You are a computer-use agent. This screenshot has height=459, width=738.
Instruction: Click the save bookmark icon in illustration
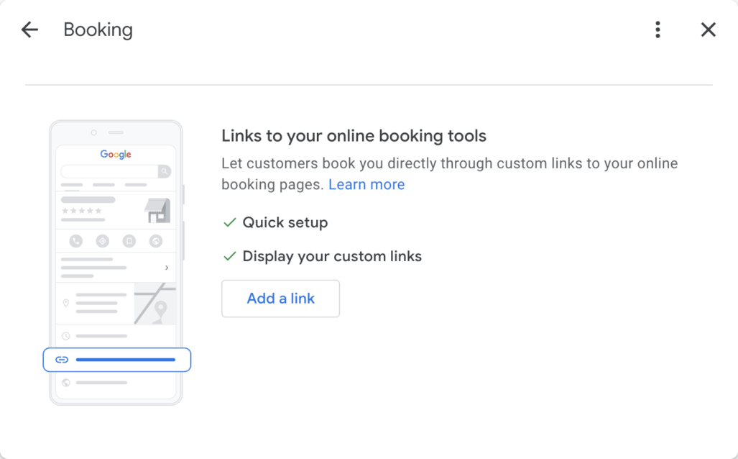(129, 241)
